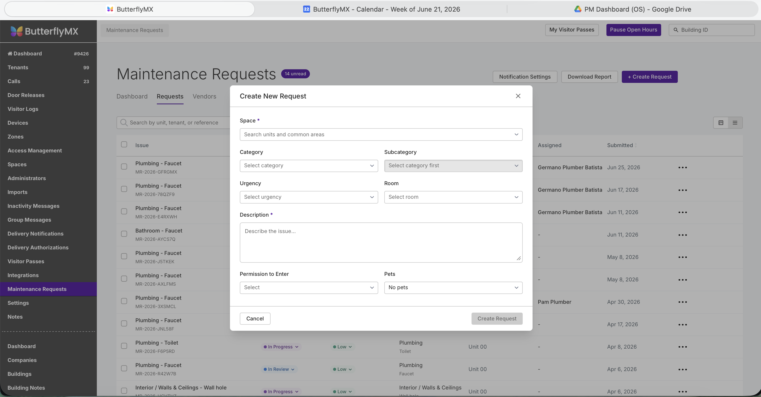Viewport: 761px width, 397px height.
Task: Open the Space search dropdown
Action: pyautogui.click(x=381, y=134)
